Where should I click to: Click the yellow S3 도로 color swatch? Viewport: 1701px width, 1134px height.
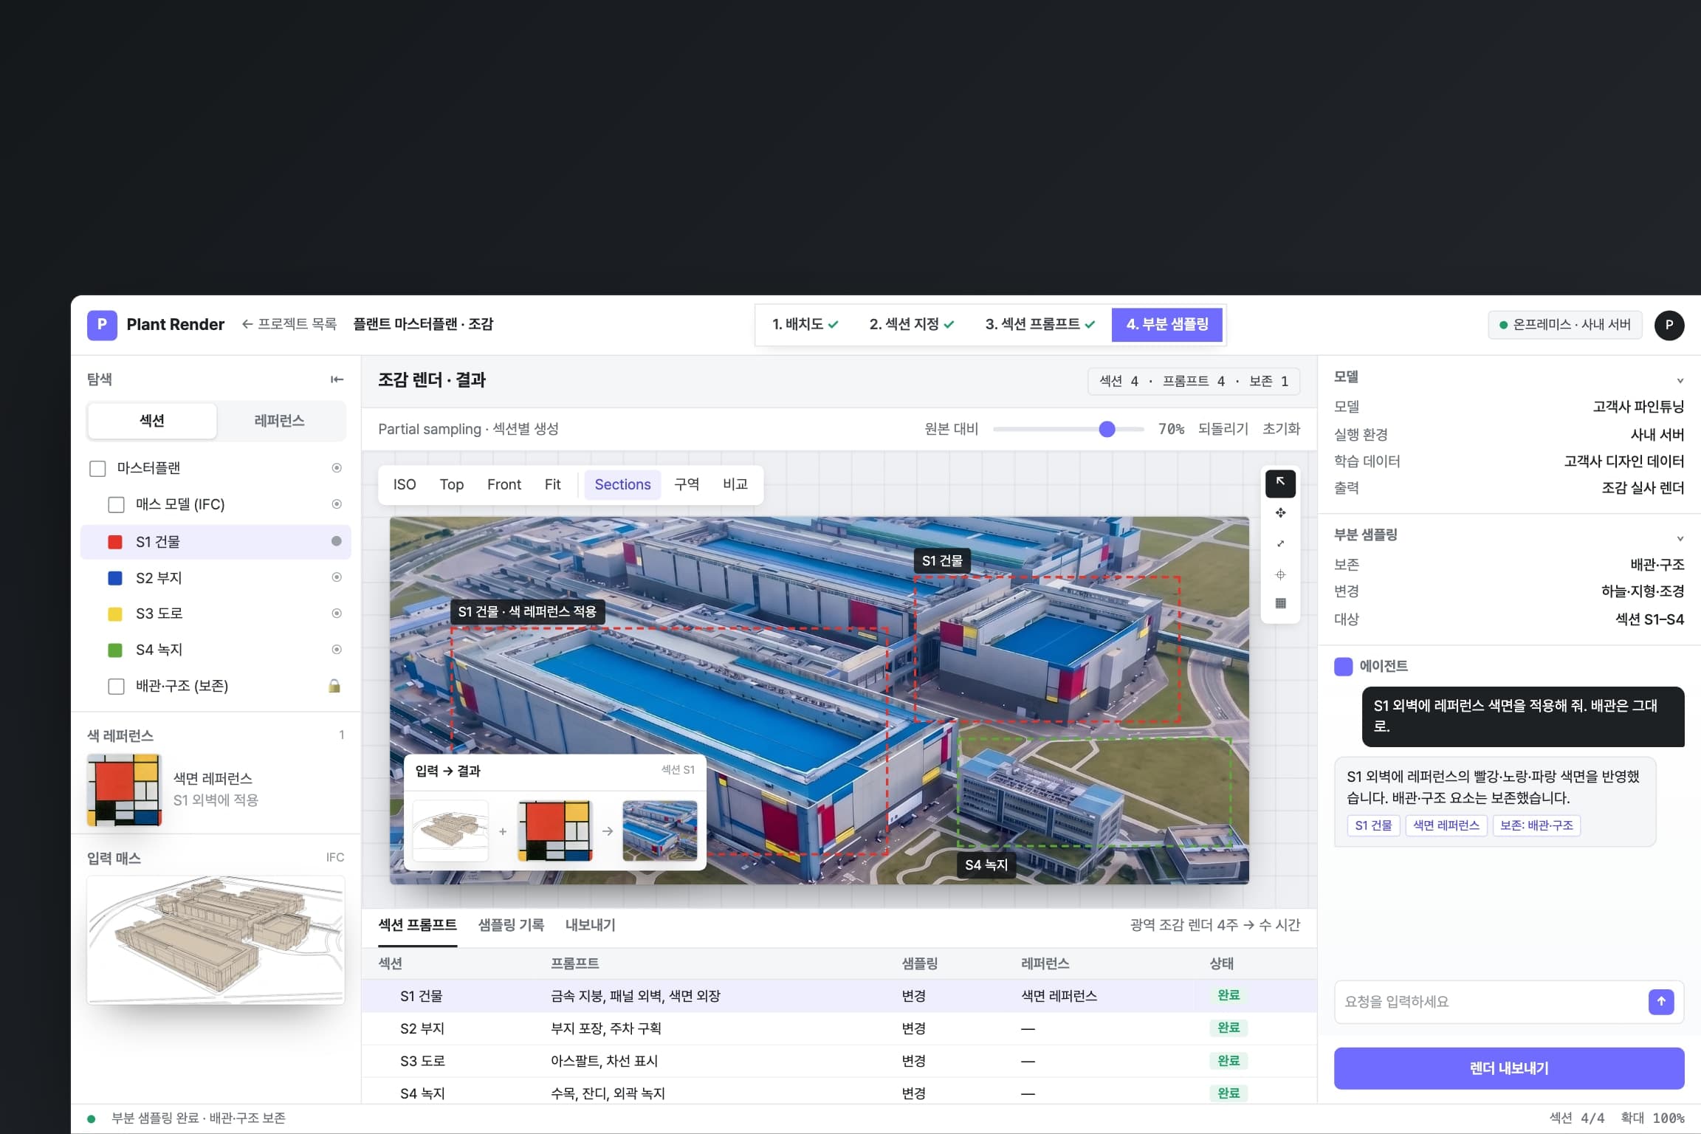(115, 614)
